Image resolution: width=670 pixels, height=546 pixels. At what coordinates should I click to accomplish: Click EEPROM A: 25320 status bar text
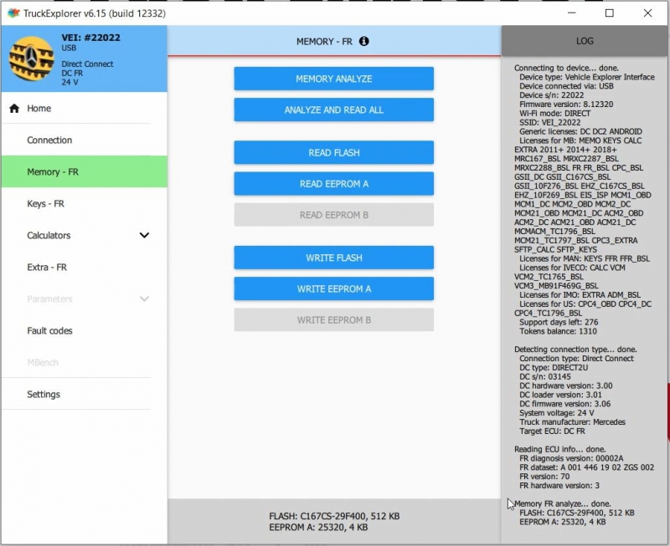point(318,528)
